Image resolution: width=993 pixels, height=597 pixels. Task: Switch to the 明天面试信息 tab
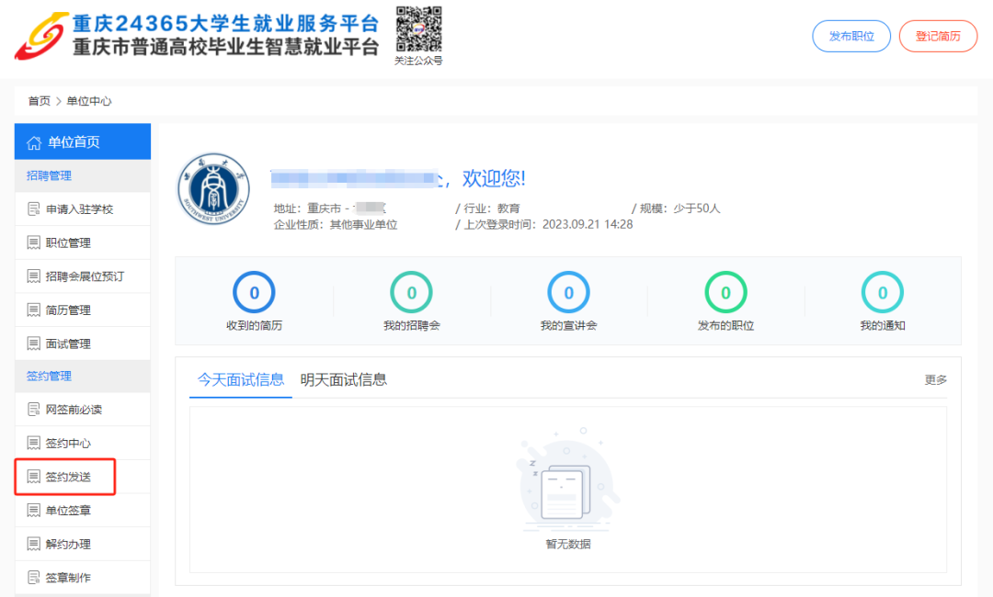[x=344, y=380]
